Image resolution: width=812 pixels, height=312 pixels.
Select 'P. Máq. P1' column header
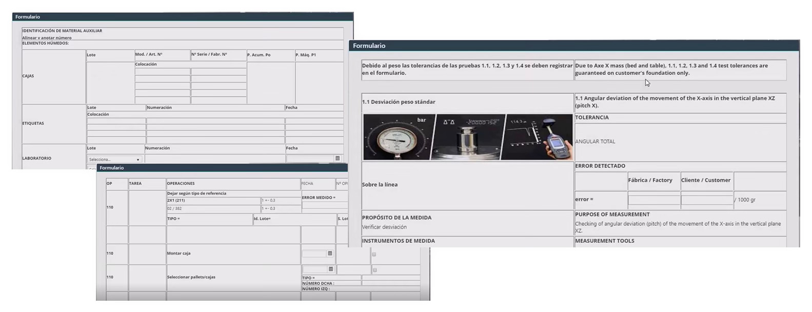(306, 55)
